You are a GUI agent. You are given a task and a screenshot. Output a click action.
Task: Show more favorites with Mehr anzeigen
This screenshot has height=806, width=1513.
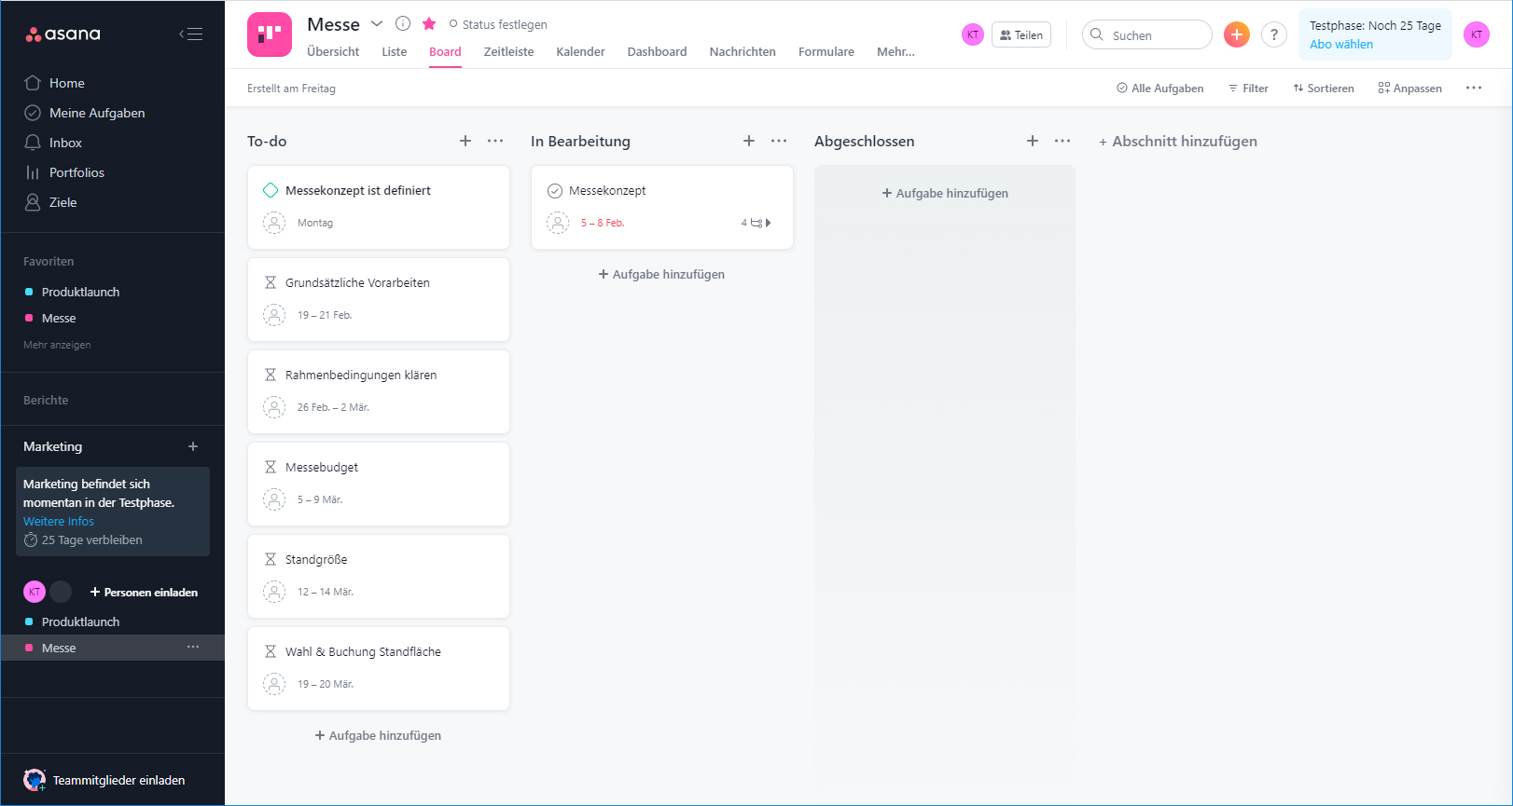click(57, 345)
